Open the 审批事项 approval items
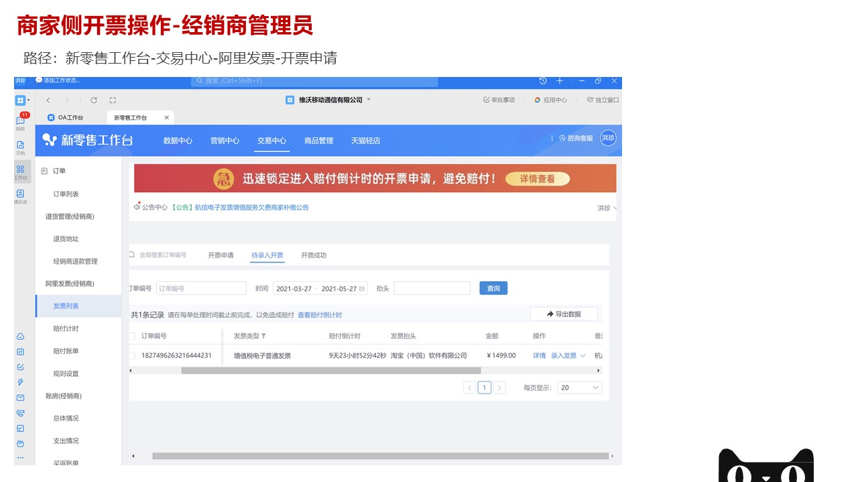858x482 pixels. point(499,100)
